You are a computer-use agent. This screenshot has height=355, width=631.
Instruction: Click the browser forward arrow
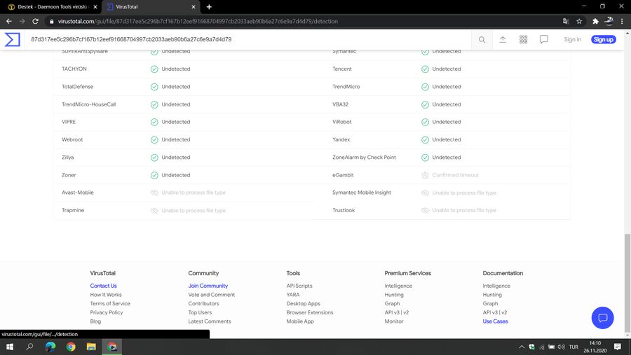(22, 21)
